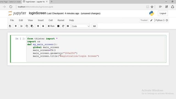This screenshot has width=176, height=99.
Task: Open the browser hub lines icon
Action: 160,7
